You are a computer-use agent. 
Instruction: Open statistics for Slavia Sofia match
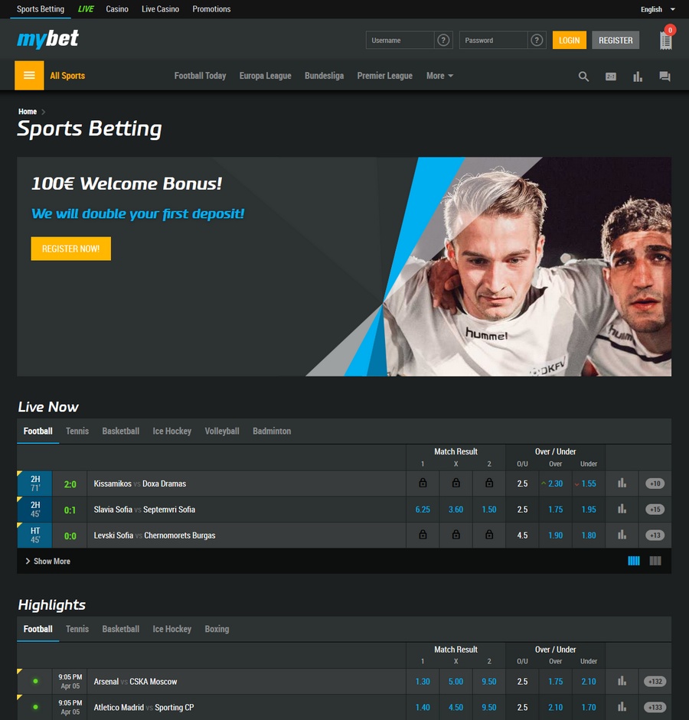(x=622, y=509)
